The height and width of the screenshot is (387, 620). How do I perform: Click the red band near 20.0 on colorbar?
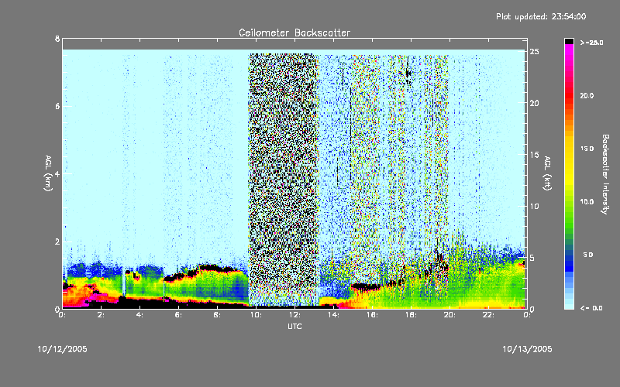(569, 95)
